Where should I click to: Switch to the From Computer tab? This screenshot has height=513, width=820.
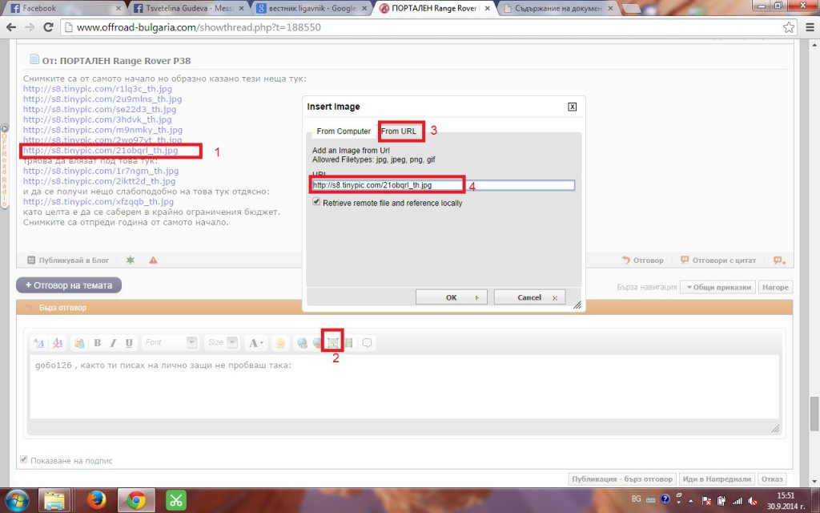click(344, 131)
